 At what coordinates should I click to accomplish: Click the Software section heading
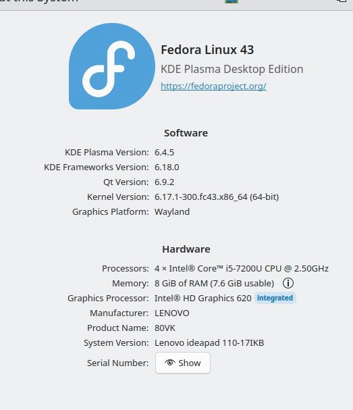(186, 133)
